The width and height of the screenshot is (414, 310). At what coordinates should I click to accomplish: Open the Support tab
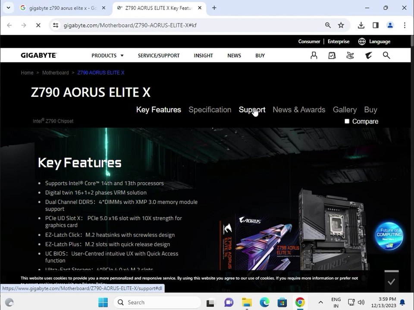tap(252, 110)
